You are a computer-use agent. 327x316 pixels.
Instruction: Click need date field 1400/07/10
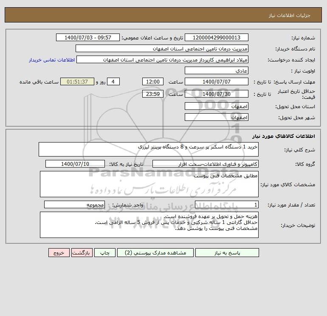(x=75, y=164)
